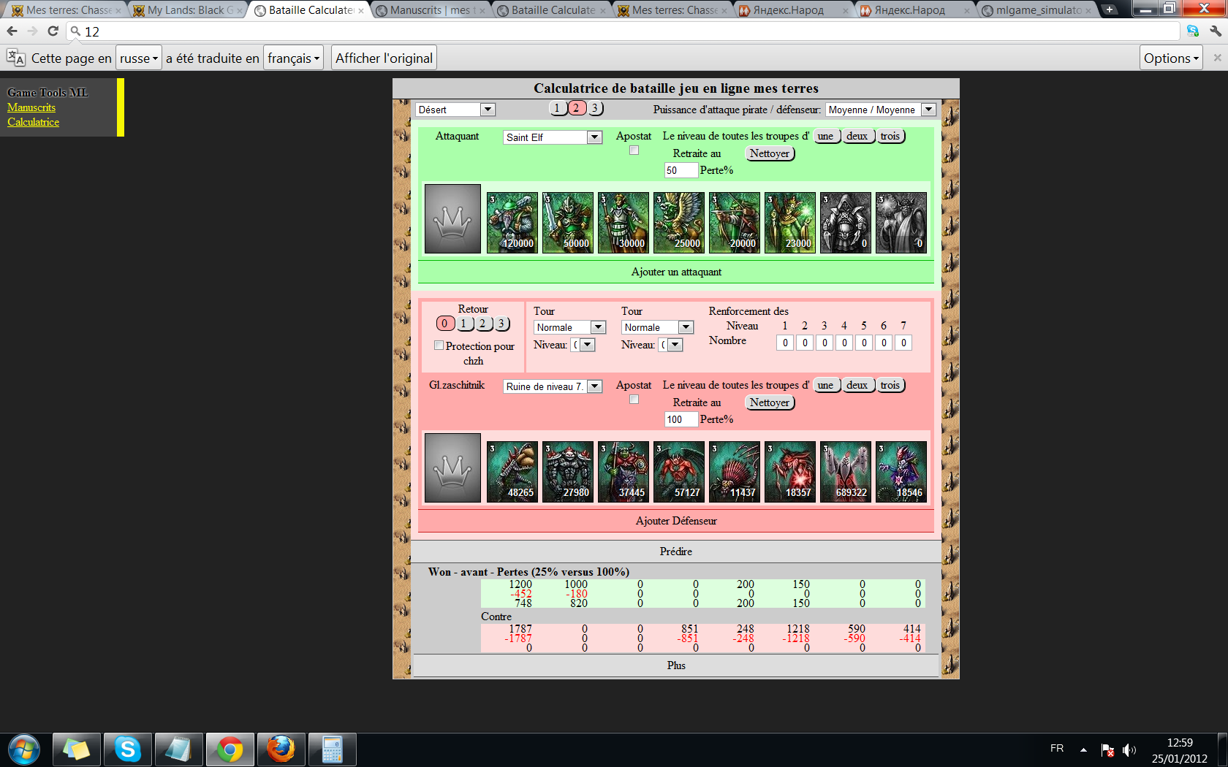Toggle the Protection pour chzh checkbox
Viewport: 1228px width, 767px height.
click(439, 346)
